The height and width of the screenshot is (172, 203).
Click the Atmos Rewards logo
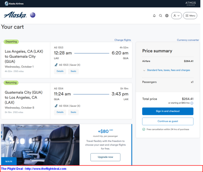pos(191,4)
